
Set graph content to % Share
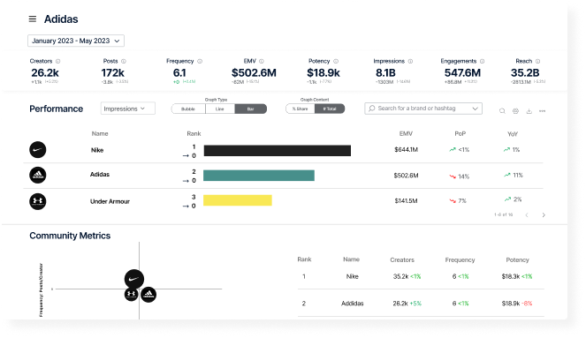pos(301,109)
